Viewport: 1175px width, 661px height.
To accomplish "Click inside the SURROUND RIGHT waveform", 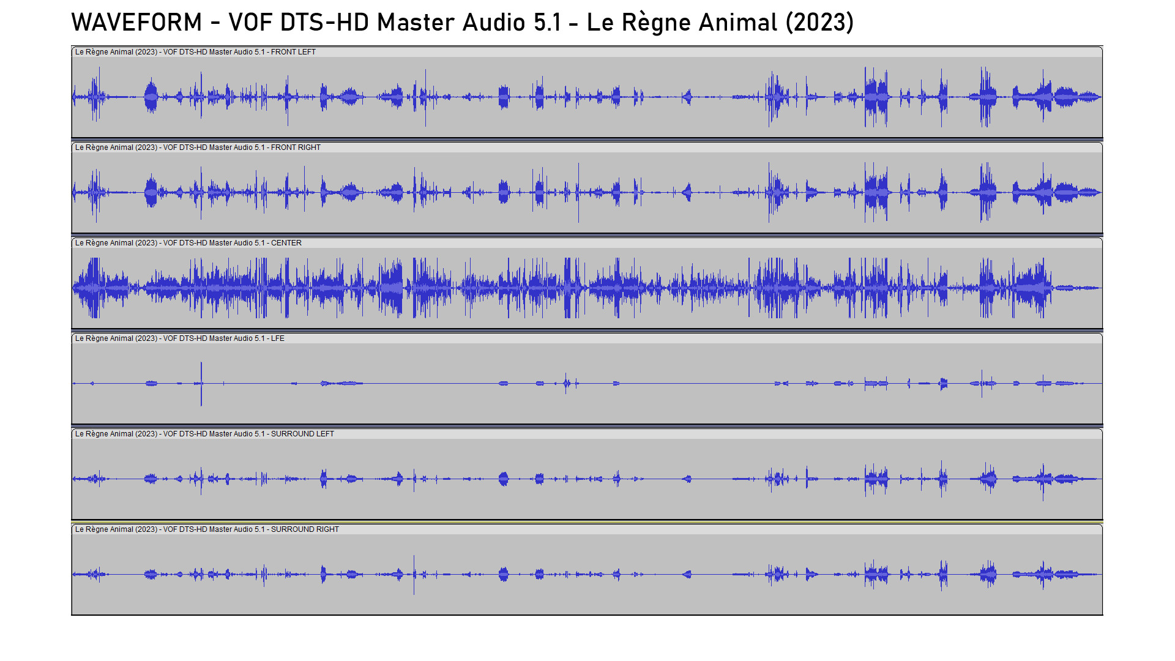I will point(587,574).
